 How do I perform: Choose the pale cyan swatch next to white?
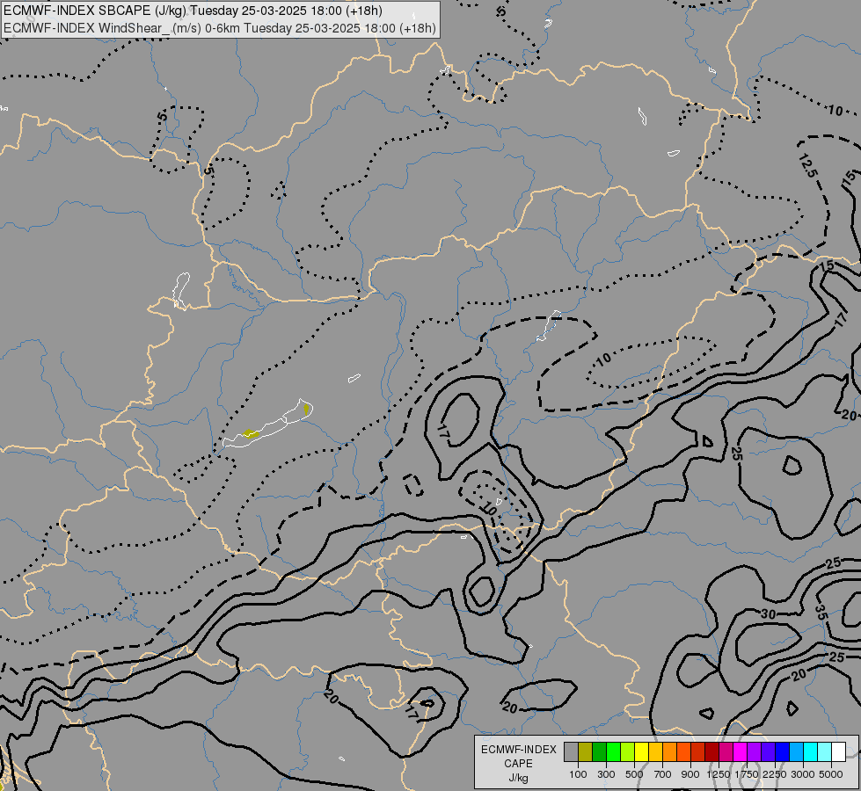point(824,752)
